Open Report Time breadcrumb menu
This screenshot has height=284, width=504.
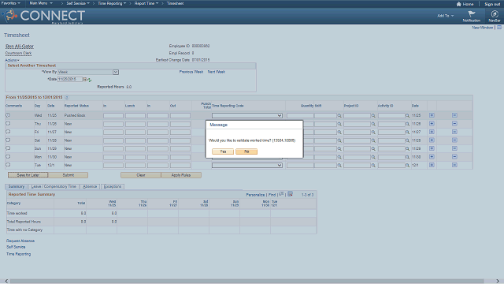pos(146,3)
